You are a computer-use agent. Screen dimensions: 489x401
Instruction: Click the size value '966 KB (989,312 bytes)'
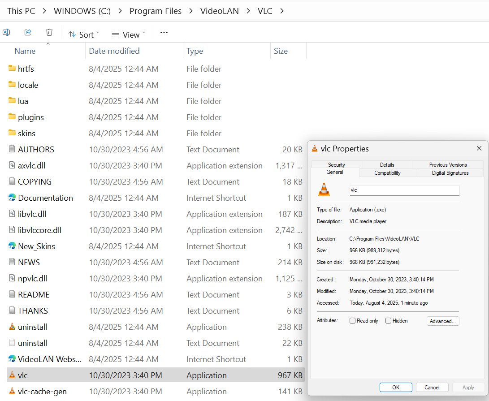[374, 250]
